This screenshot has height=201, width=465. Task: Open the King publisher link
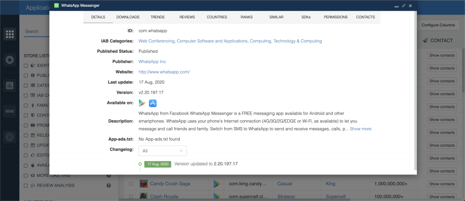331,184
